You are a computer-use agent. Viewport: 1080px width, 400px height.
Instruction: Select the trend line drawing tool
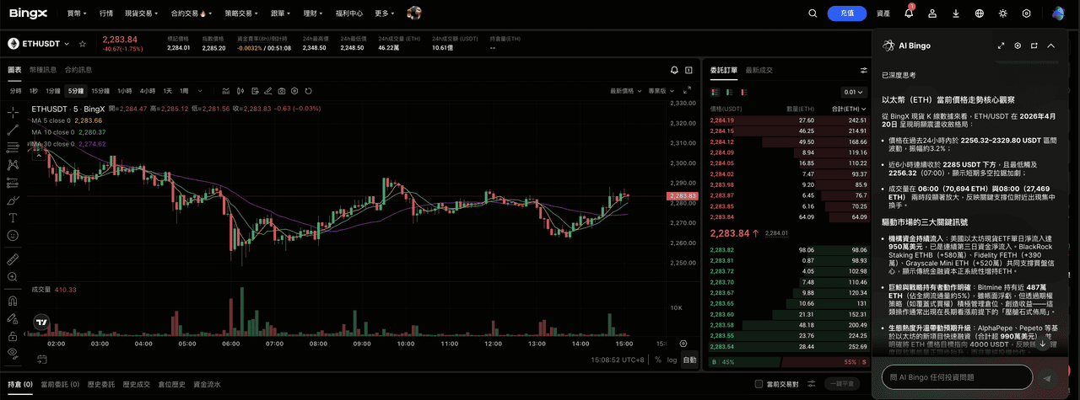pos(13,130)
